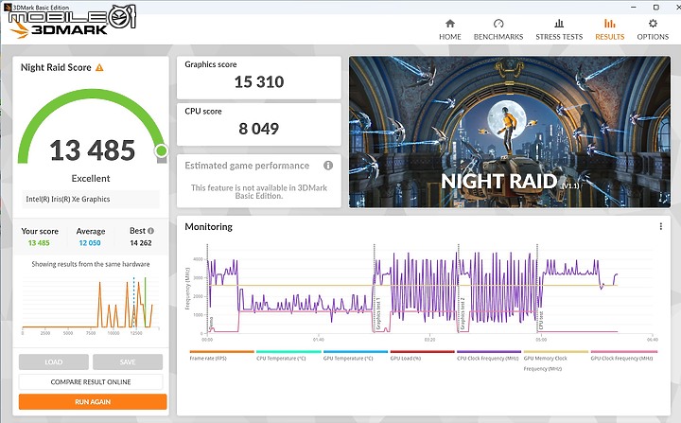This screenshot has width=681, height=423.
Task: Click the Demo timeline marker
Action: click(x=211, y=323)
